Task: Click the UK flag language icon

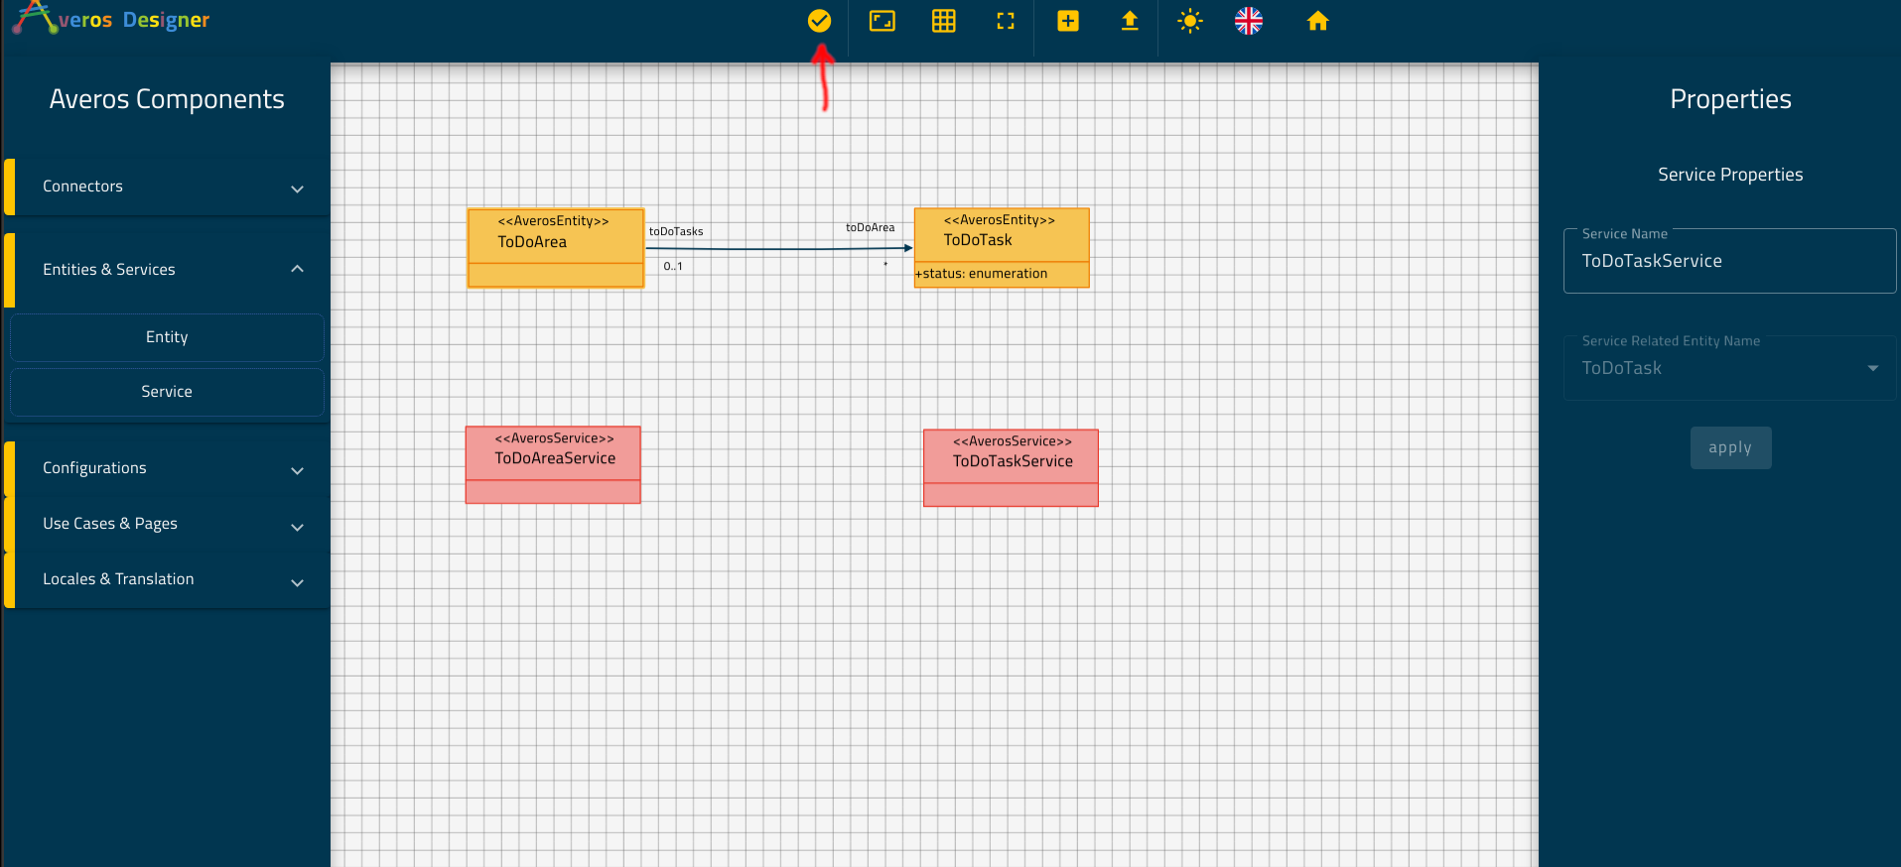Action: (x=1249, y=21)
